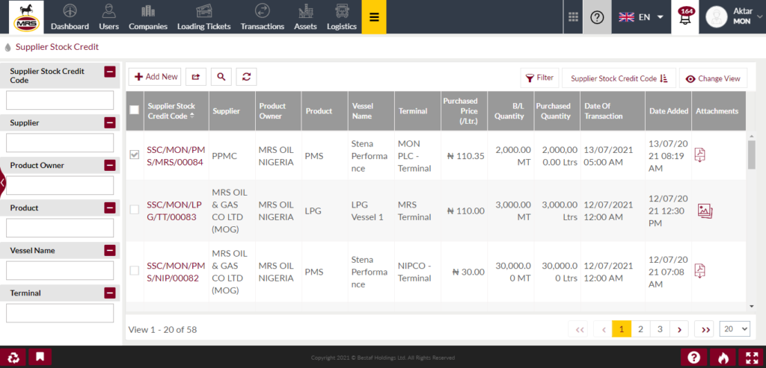Toggle checkbox for SSC/MON/PMS/MRS/00084 row
This screenshot has height=368, width=766.
135,155
